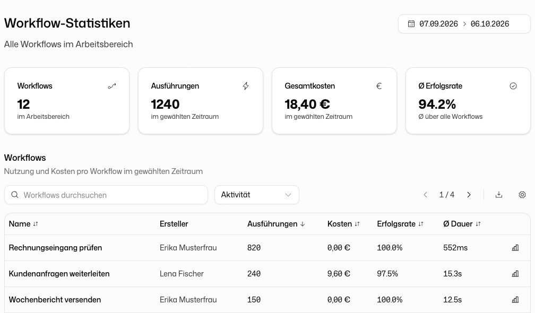Click the 94.2% average success value
535x313 pixels.
pyautogui.click(x=437, y=105)
